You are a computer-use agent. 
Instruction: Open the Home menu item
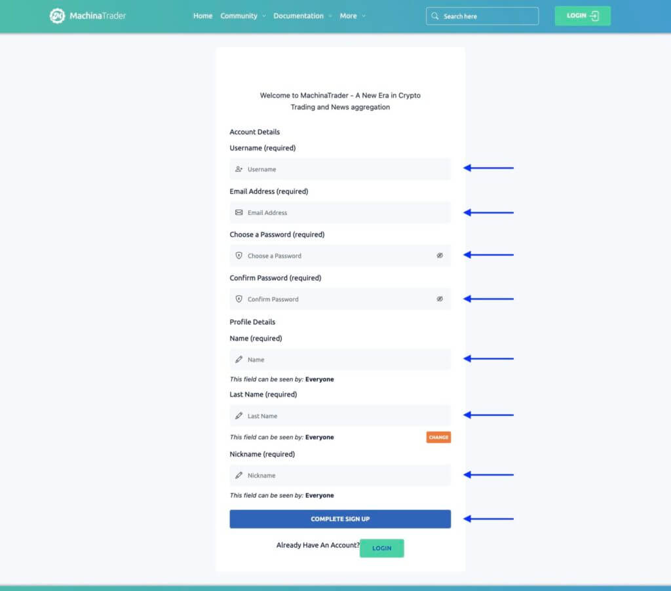[x=203, y=16]
